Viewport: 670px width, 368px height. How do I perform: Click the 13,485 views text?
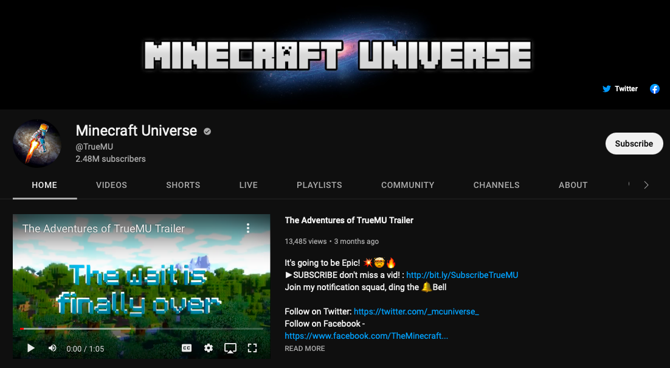[x=306, y=241]
